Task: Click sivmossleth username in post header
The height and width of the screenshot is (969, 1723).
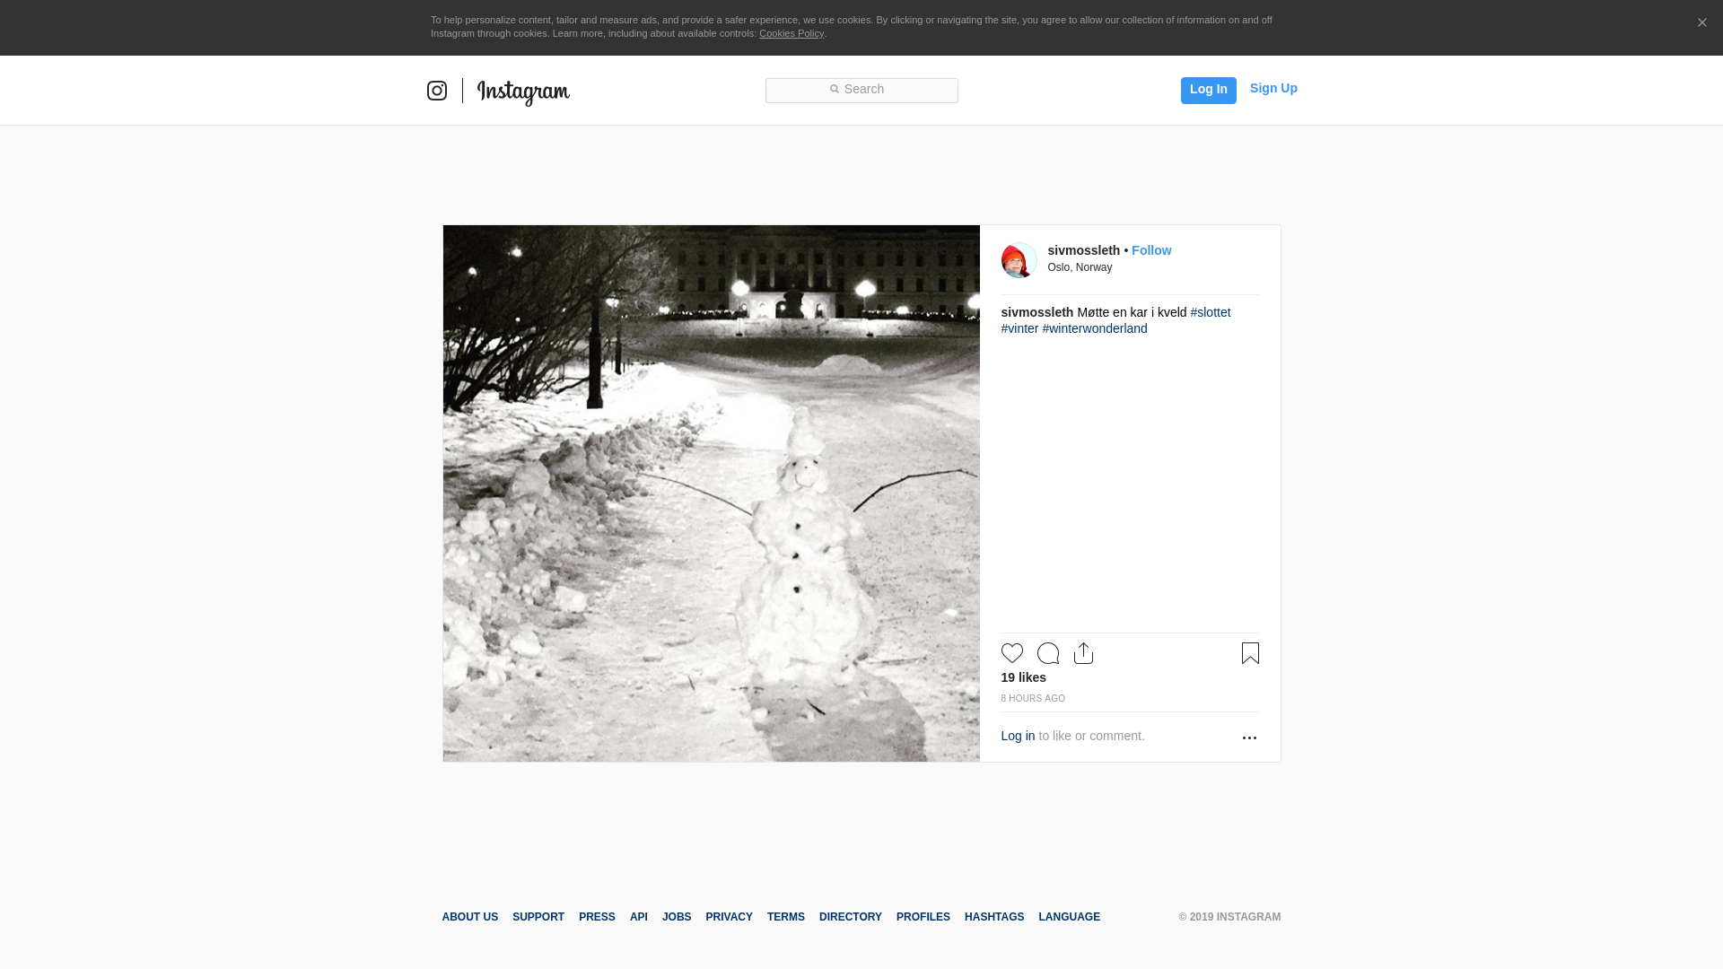Action: pos(1083,250)
